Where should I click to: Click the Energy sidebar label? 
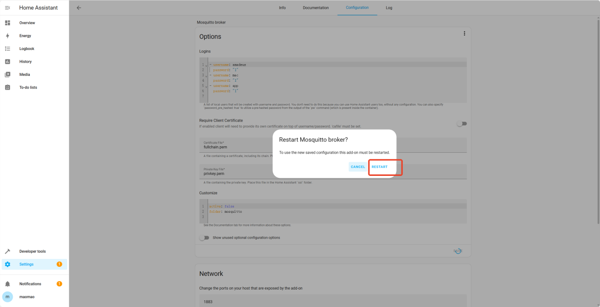click(x=25, y=36)
